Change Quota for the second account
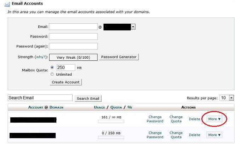 (x=176, y=135)
